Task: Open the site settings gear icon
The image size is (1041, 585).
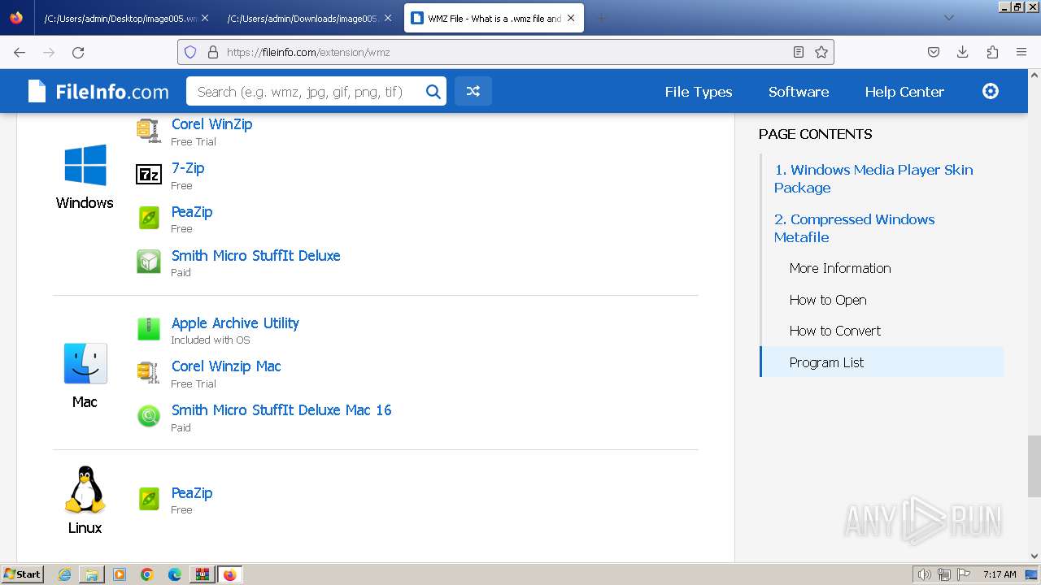Action: 991,91
